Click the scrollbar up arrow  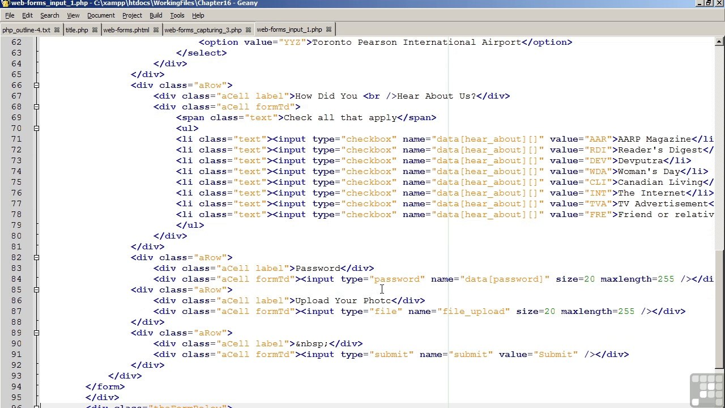click(x=719, y=41)
